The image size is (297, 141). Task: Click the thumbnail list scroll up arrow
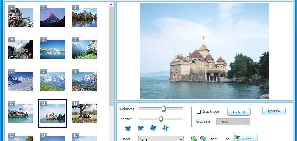(x=111, y=4)
